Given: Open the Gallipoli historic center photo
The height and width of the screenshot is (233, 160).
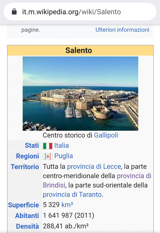Looking at the screenshot, I should 80,93.
